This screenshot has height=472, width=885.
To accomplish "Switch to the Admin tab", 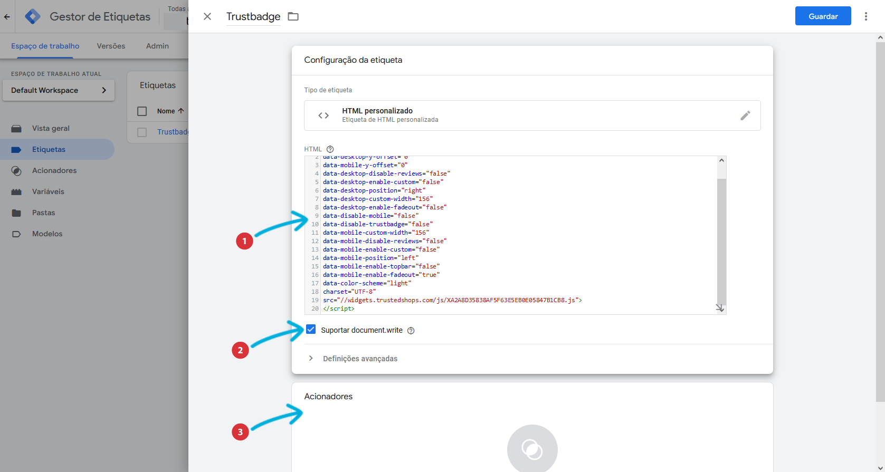I will pos(157,46).
